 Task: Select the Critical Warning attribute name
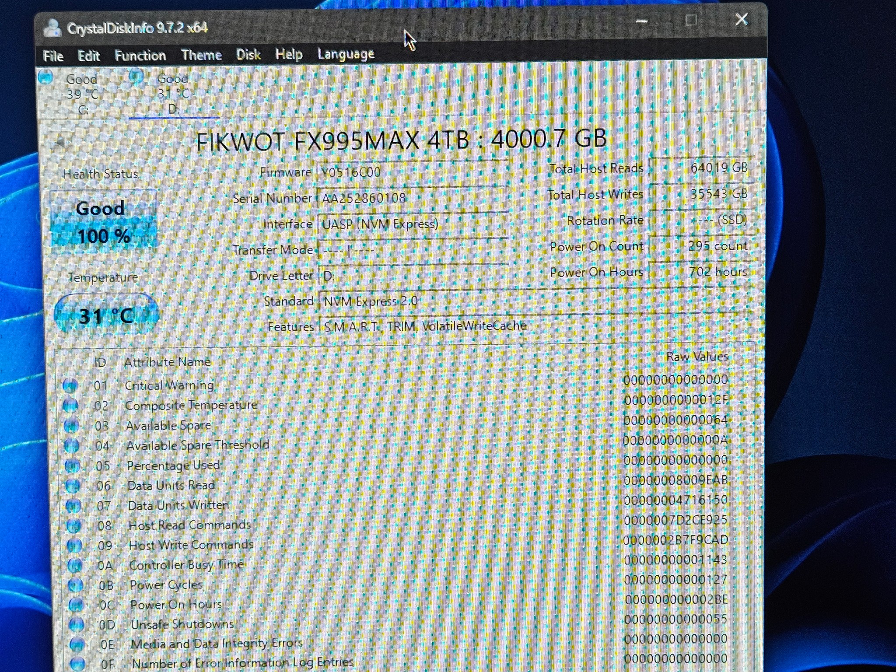[169, 385]
